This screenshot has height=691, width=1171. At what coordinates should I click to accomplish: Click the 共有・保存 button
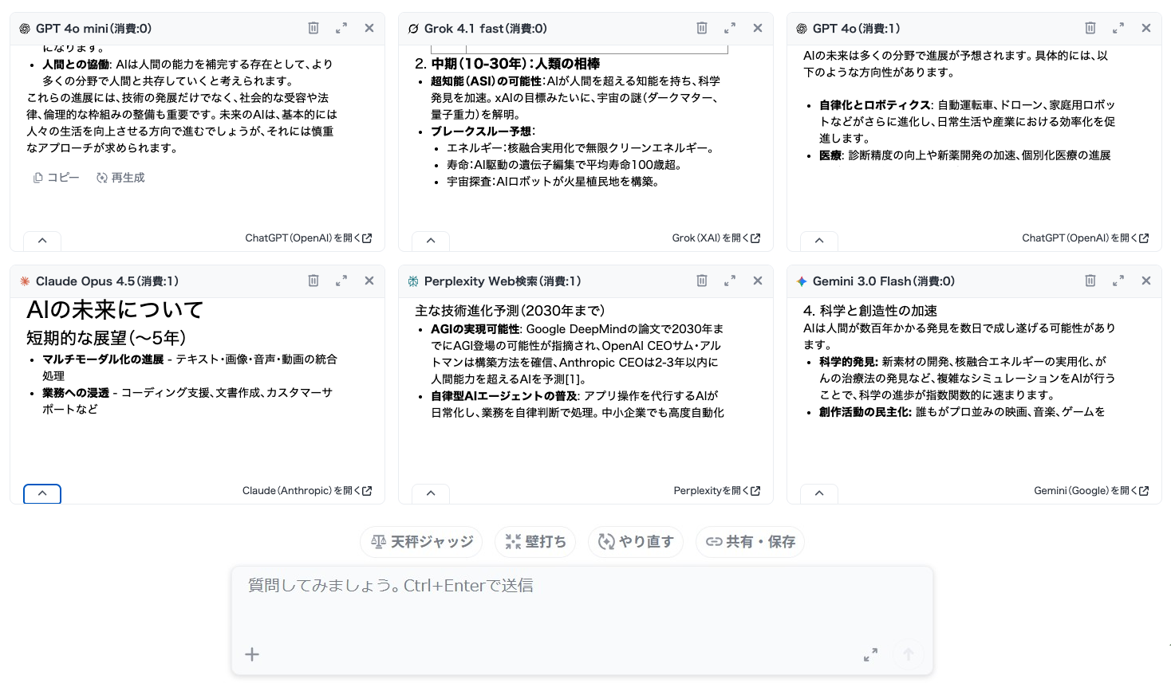coord(750,542)
